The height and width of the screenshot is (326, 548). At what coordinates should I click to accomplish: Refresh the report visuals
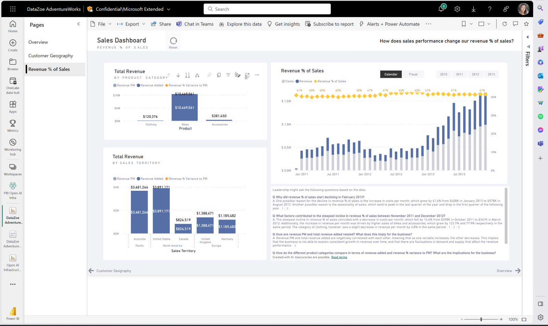pyautogui.click(x=505, y=24)
